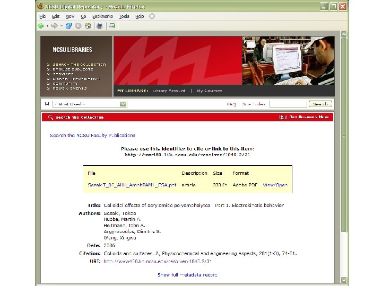This screenshot has width=382, height=286.
Task: Open the View menu
Action: click(x=70, y=16)
